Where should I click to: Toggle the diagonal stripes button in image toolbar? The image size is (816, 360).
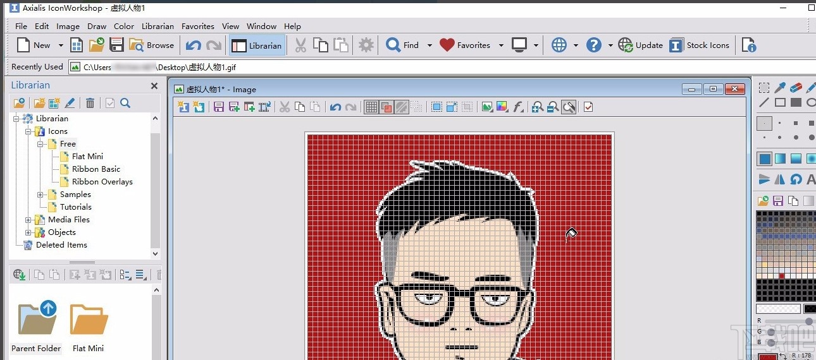coord(401,107)
